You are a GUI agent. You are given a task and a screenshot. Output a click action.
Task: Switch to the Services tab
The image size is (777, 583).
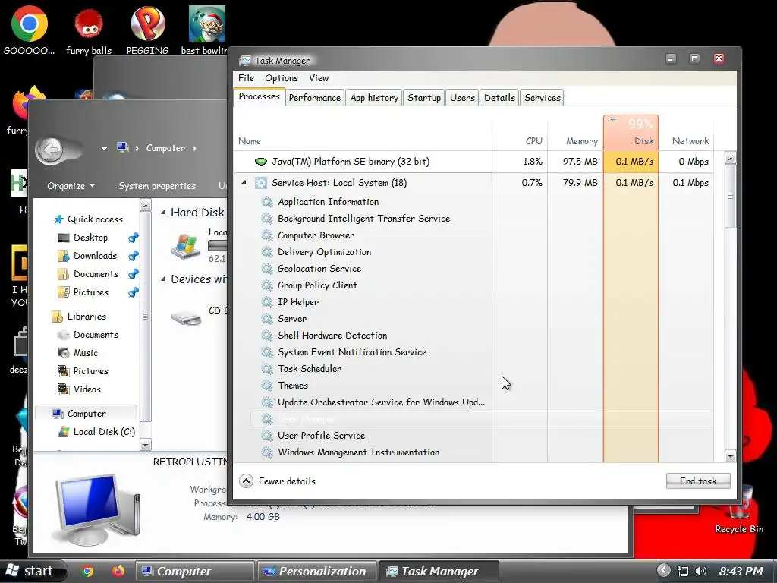point(543,98)
